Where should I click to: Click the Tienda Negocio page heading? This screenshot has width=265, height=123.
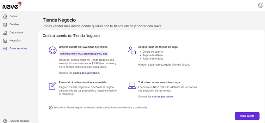[x=59, y=20]
